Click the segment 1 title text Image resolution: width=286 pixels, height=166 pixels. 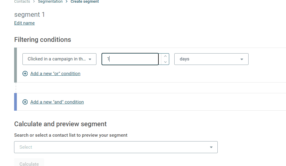(x=30, y=15)
